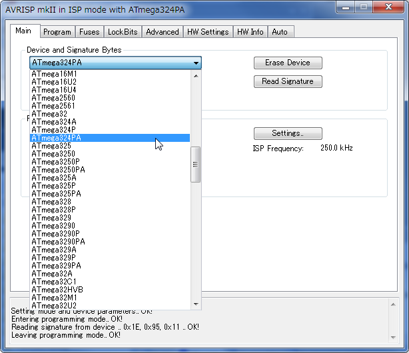Select ATmega3250PA device entry
The height and width of the screenshot is (353, 409).
point(110,170)
